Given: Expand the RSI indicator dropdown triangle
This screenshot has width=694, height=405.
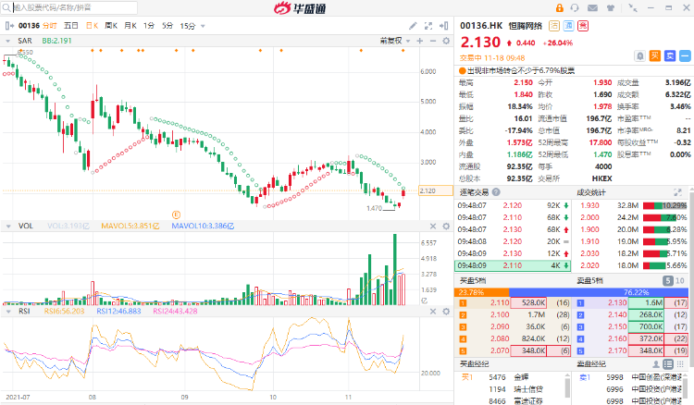Looking at the screenshot, I should (8, 312).
